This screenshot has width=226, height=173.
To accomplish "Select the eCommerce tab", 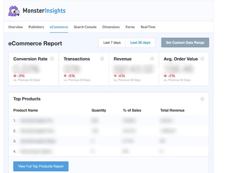I will point(59,27).
